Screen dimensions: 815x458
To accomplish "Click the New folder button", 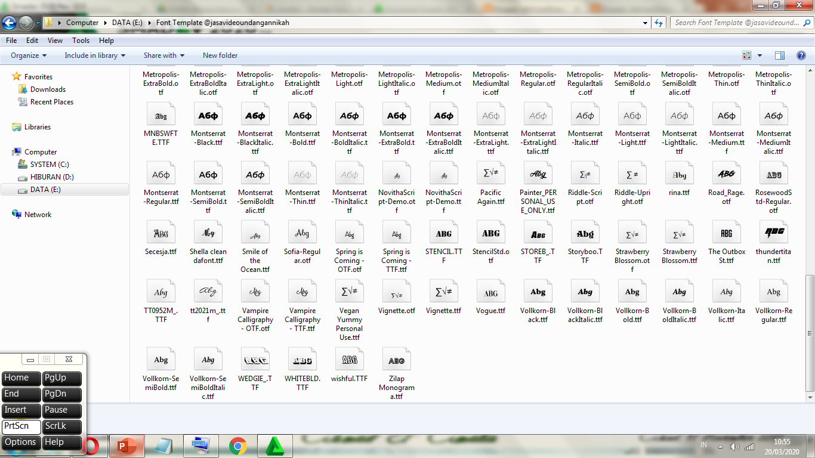I will pos(220,55).
